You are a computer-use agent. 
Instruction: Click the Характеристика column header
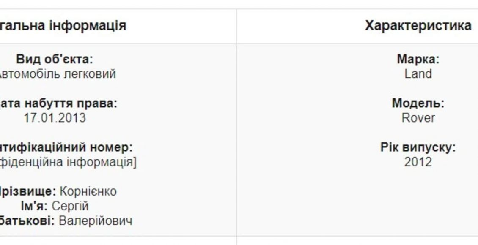point(418,26)
